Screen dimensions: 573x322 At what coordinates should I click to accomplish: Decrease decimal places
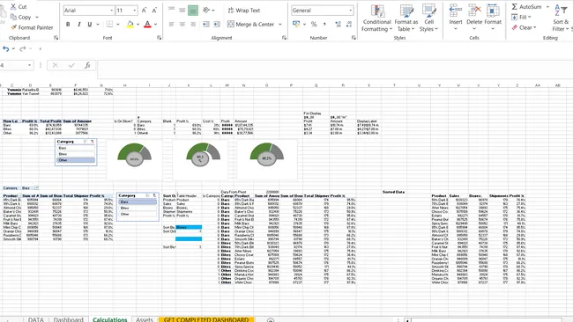pyautogui.click(x=349, y=24)
